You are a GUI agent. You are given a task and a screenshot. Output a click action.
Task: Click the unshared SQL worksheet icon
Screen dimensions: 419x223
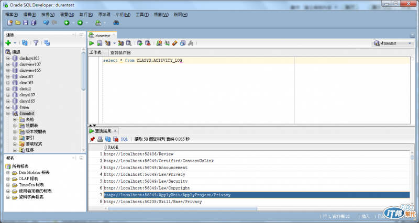(159, 43)
